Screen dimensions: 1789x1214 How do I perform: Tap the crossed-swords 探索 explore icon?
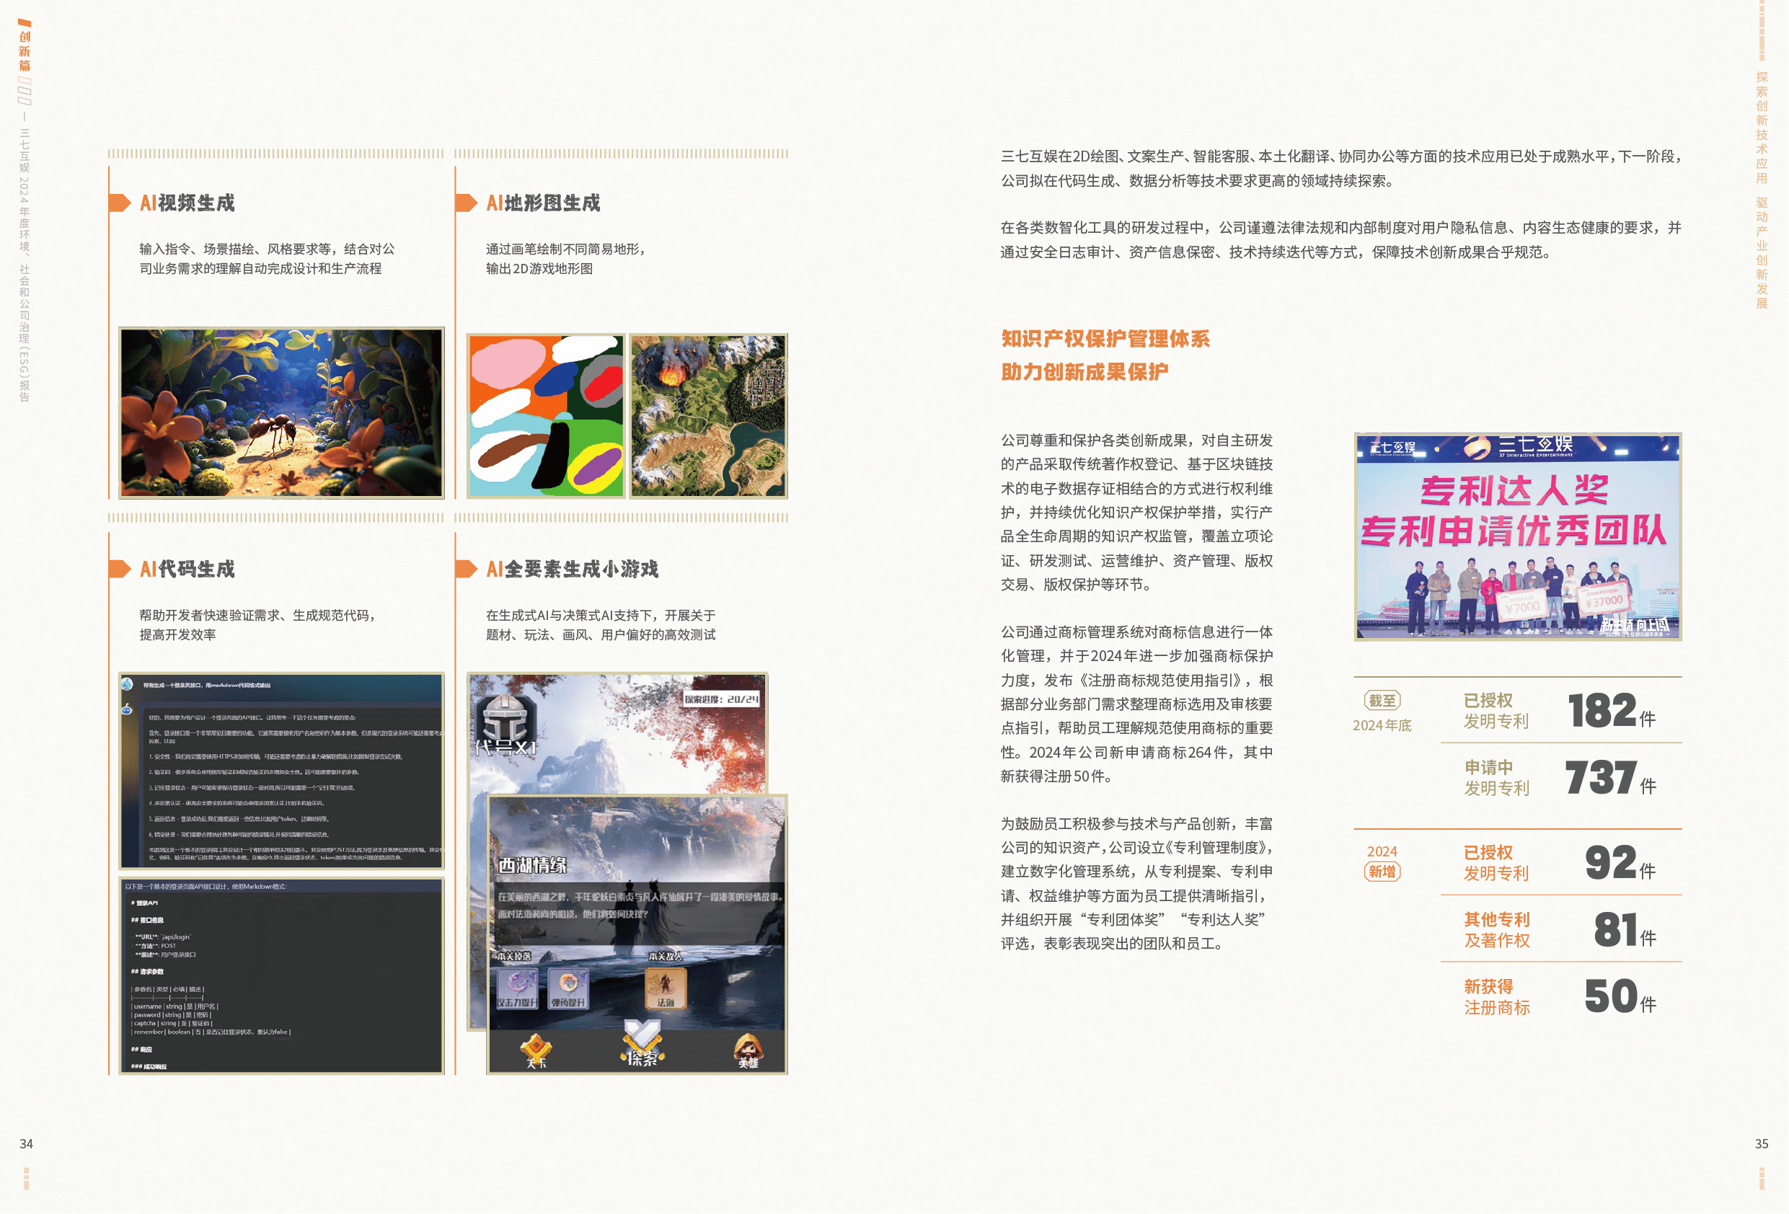(641, 1043)
